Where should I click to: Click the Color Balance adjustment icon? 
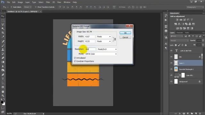click(179, 24)
